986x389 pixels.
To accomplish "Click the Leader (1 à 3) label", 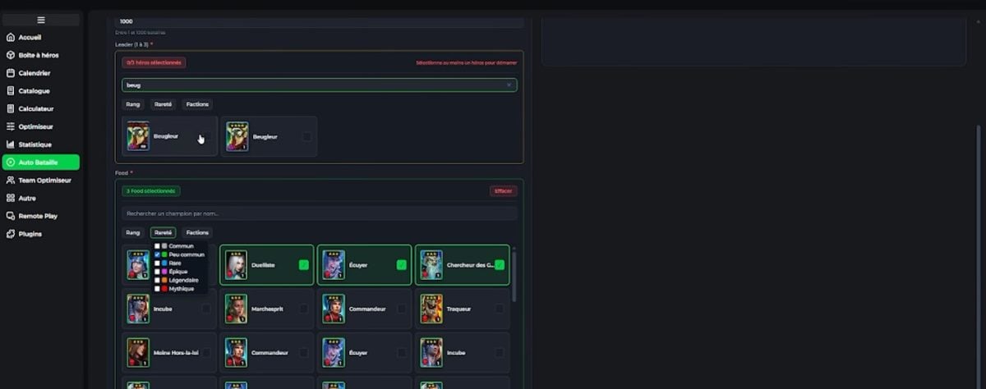I will (134, 44).
